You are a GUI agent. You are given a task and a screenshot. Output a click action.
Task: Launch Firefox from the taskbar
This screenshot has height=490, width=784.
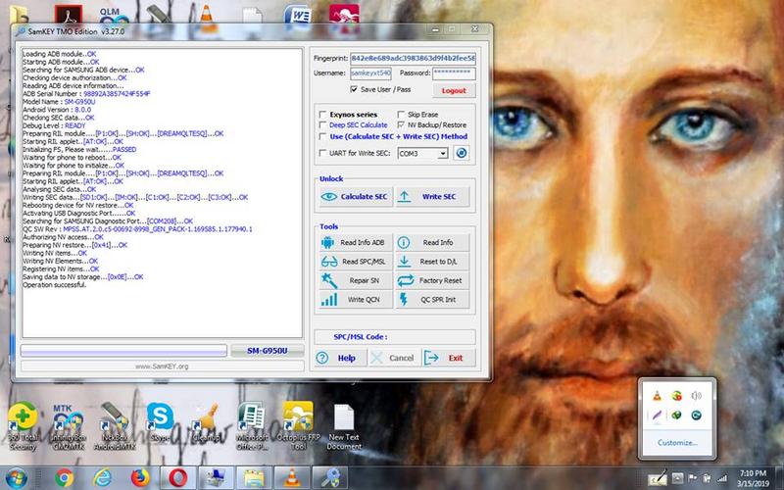pyautogui.click(x=140, y=478)
